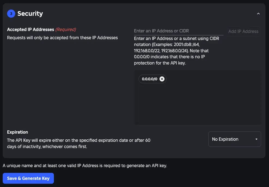The width and height of the screenshot is (269, 187).
Task: Click the empty area of the accepted IP list
Action: pos(197,106)
